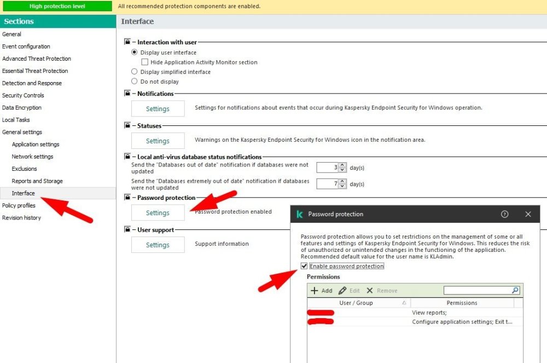
Task: Open Policy profiles section
Action: point(19,205)
